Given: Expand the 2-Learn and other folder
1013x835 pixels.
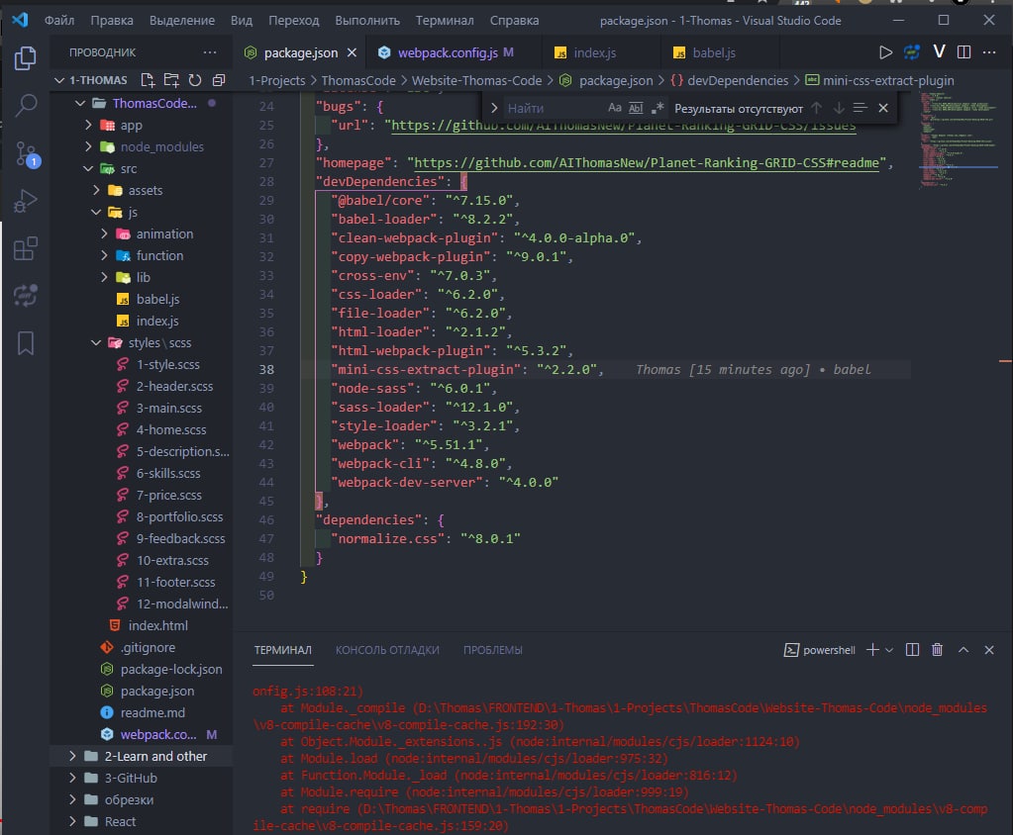Looking at the screenshot, I should (72, 756).
